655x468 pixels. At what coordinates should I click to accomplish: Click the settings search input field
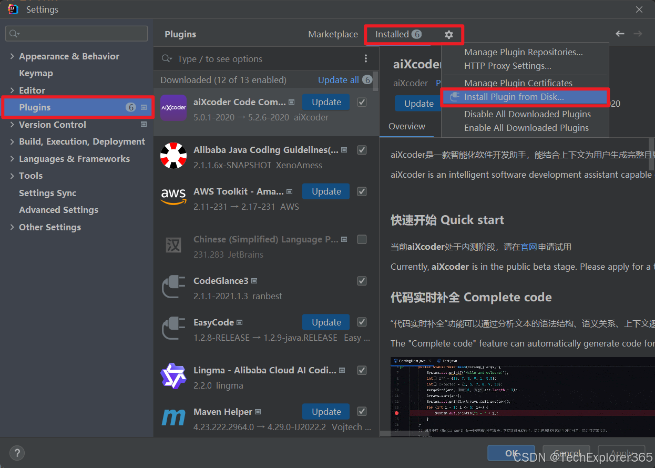coord(77,34)
